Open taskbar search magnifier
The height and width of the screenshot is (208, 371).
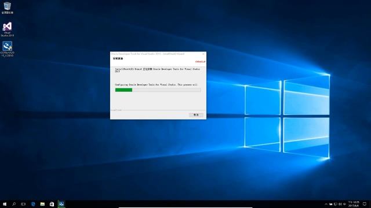point(14,204)
